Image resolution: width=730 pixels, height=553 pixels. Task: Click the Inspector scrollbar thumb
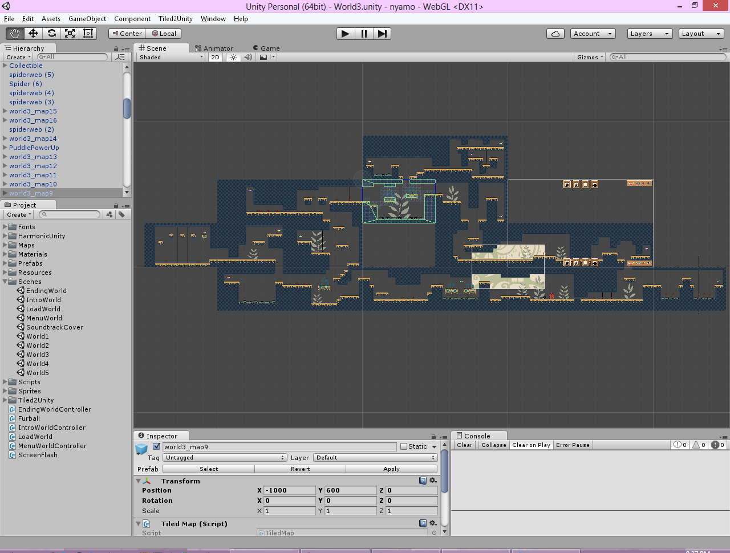tap(444, 471)
